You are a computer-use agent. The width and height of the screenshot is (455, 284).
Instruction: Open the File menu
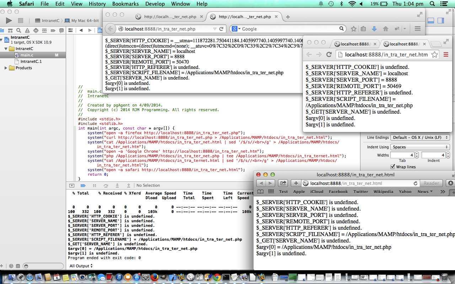45,4
